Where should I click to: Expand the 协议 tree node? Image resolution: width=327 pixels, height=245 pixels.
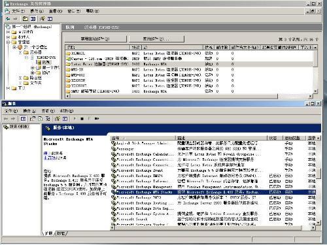coord(33,73)
